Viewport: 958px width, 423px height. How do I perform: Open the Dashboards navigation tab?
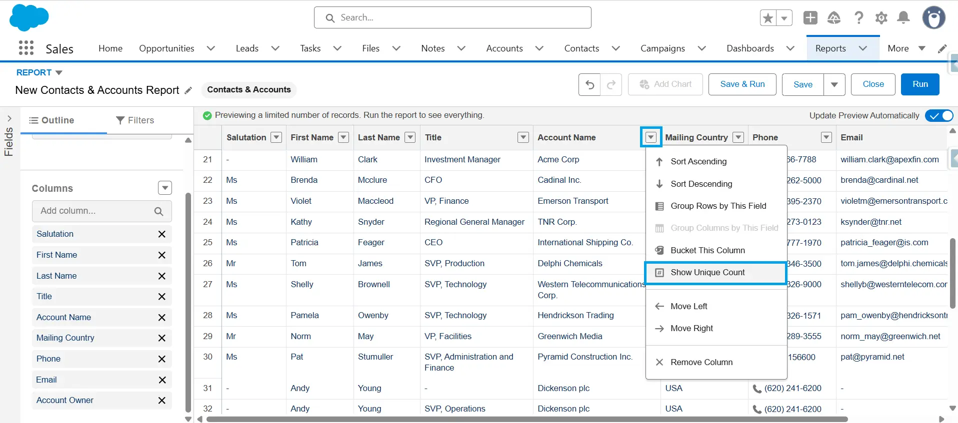[x=750, y=48]
